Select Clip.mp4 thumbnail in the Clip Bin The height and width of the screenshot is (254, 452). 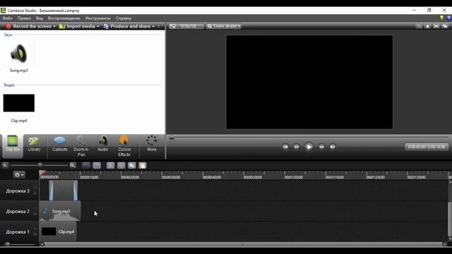point(19,103)
